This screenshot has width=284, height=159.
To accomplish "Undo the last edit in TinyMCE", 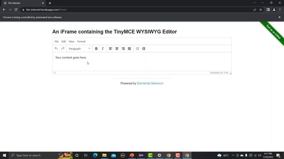I will point(56,49).
